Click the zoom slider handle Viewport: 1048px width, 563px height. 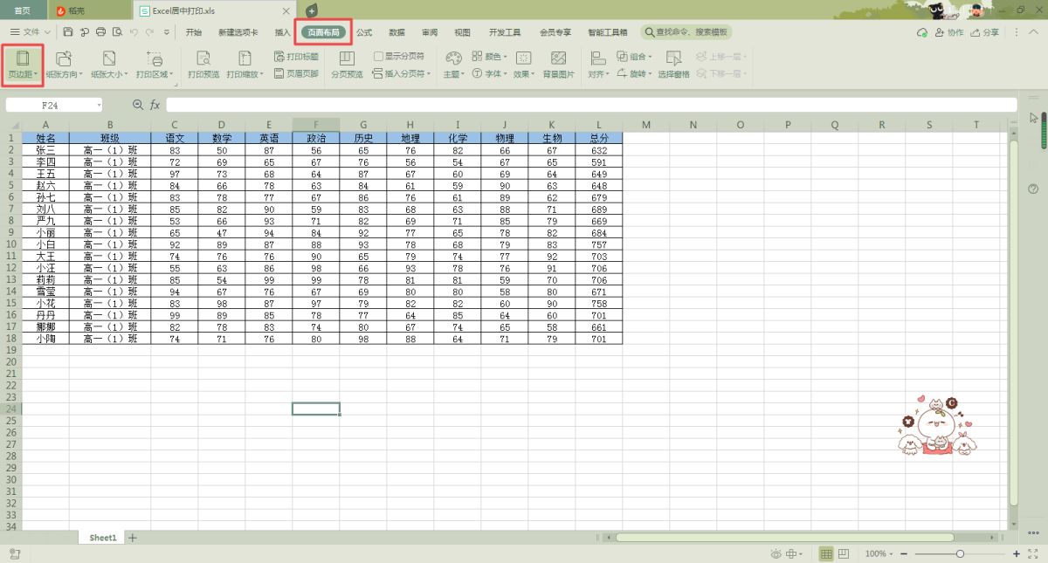point(960,554)
